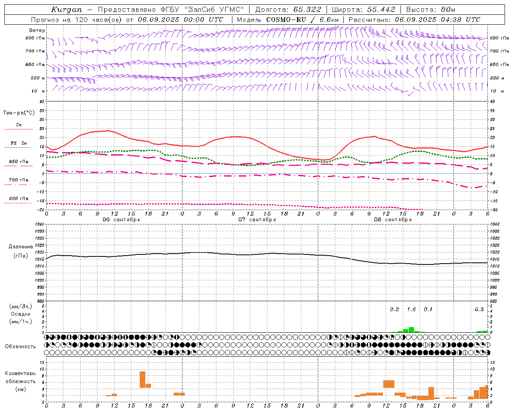Click the 'Тем-ра(°C)' temperature panel label
This screenshot has width=511, height=409.
(x=19, y=113)
